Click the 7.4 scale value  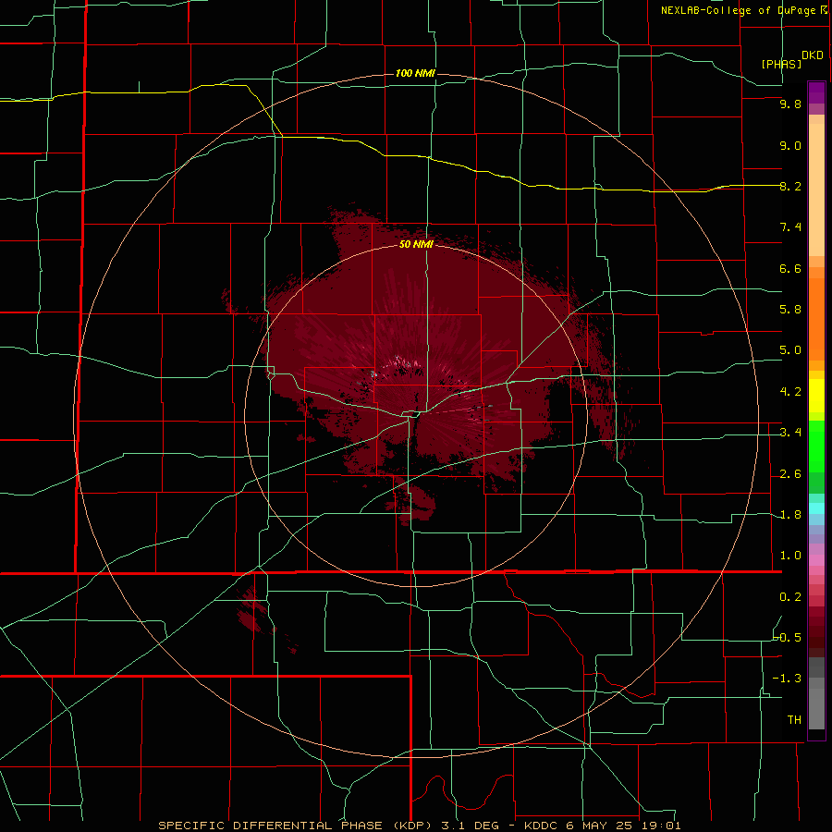click(790, 227)
